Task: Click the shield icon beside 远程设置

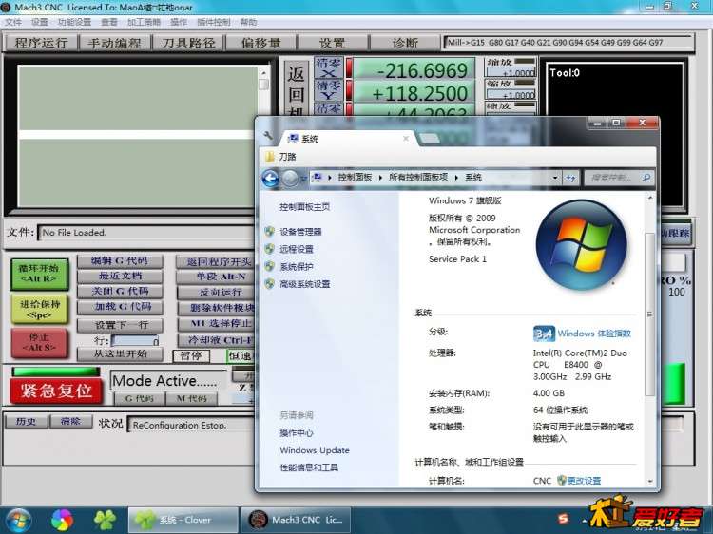Action: coord(270,249)
